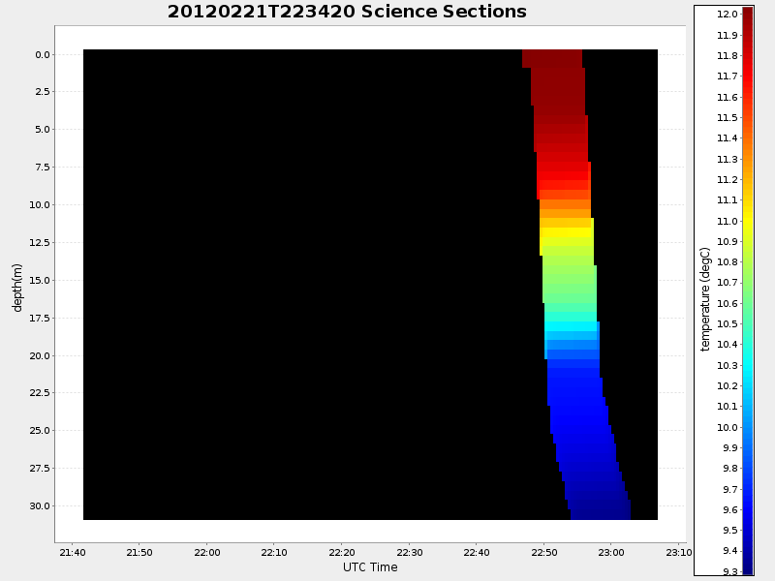This screenshot has width=775, height=581.
Task: Select the 9.3 label on the colorbar
Action: pyautogui.click(x=729, y=572)
